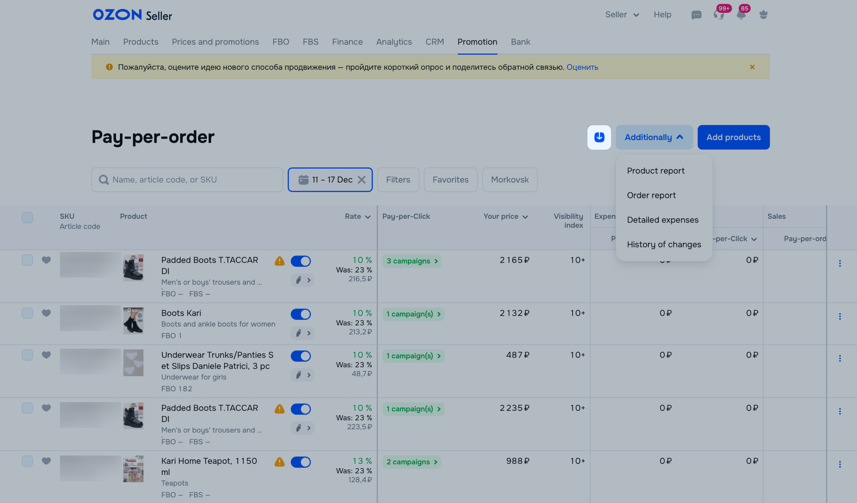Image resolution: width=857 pixels, height=503 pixels.
Task: Tick the select-all checkbox in table header
Action: click(x=27, y=217)
